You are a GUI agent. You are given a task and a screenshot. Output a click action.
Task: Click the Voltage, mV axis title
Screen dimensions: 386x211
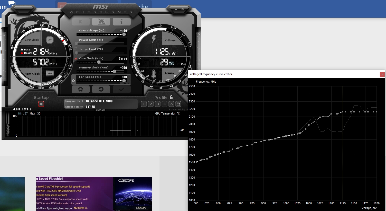(369, 208)
